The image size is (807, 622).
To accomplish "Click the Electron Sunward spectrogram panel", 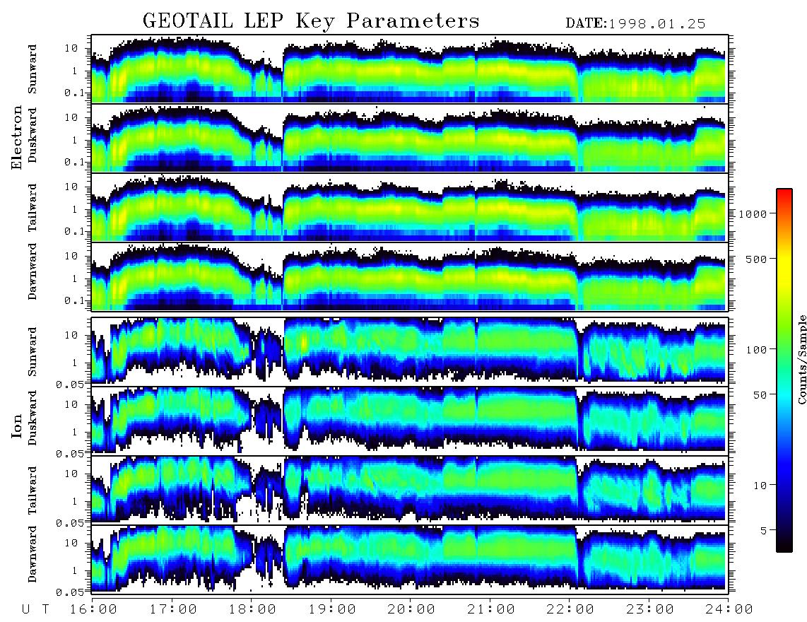I will tap(410, 69).
